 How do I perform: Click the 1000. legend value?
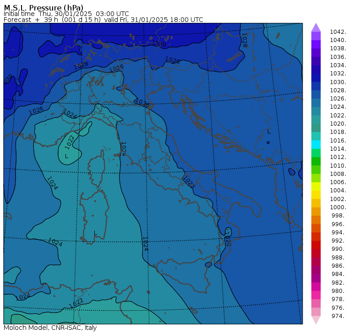point(338,207)
